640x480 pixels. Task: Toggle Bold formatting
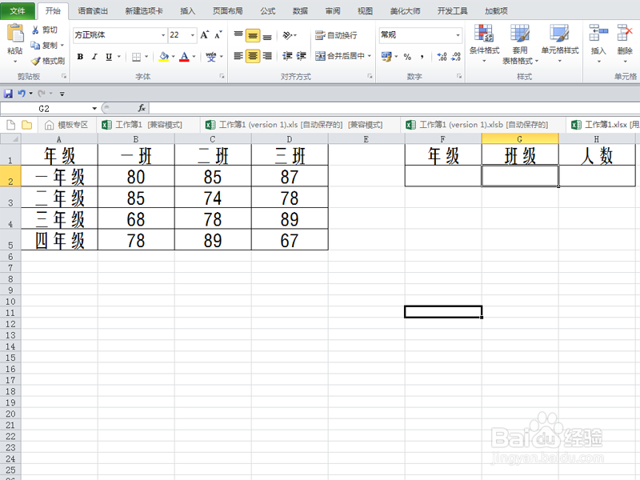pyautogui.click(x=81, y=57)
